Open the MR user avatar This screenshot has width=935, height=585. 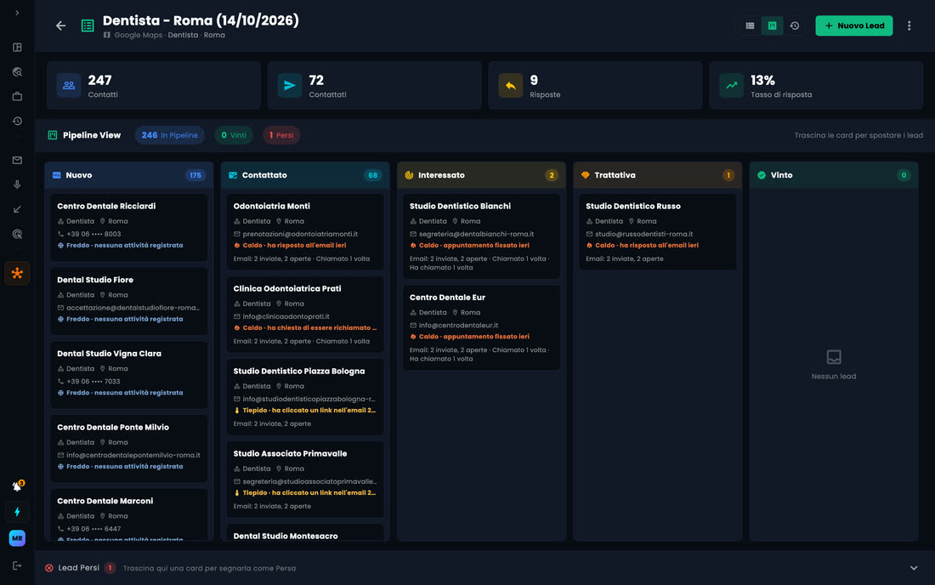click(17, 538)
